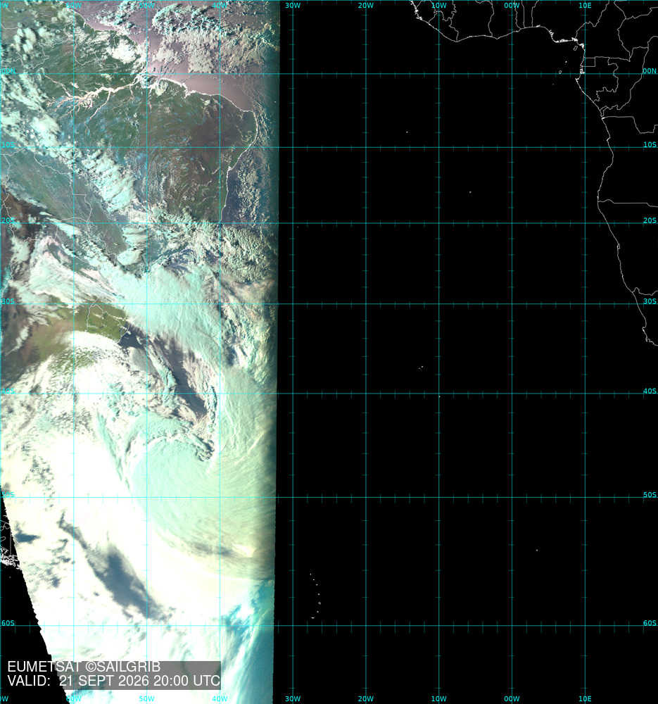Select the 10E longitude label at top
The image size is (658, 704).
[x=585, y=6]
